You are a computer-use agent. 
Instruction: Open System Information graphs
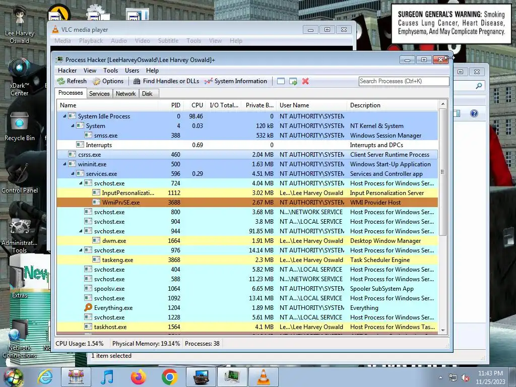236,81
